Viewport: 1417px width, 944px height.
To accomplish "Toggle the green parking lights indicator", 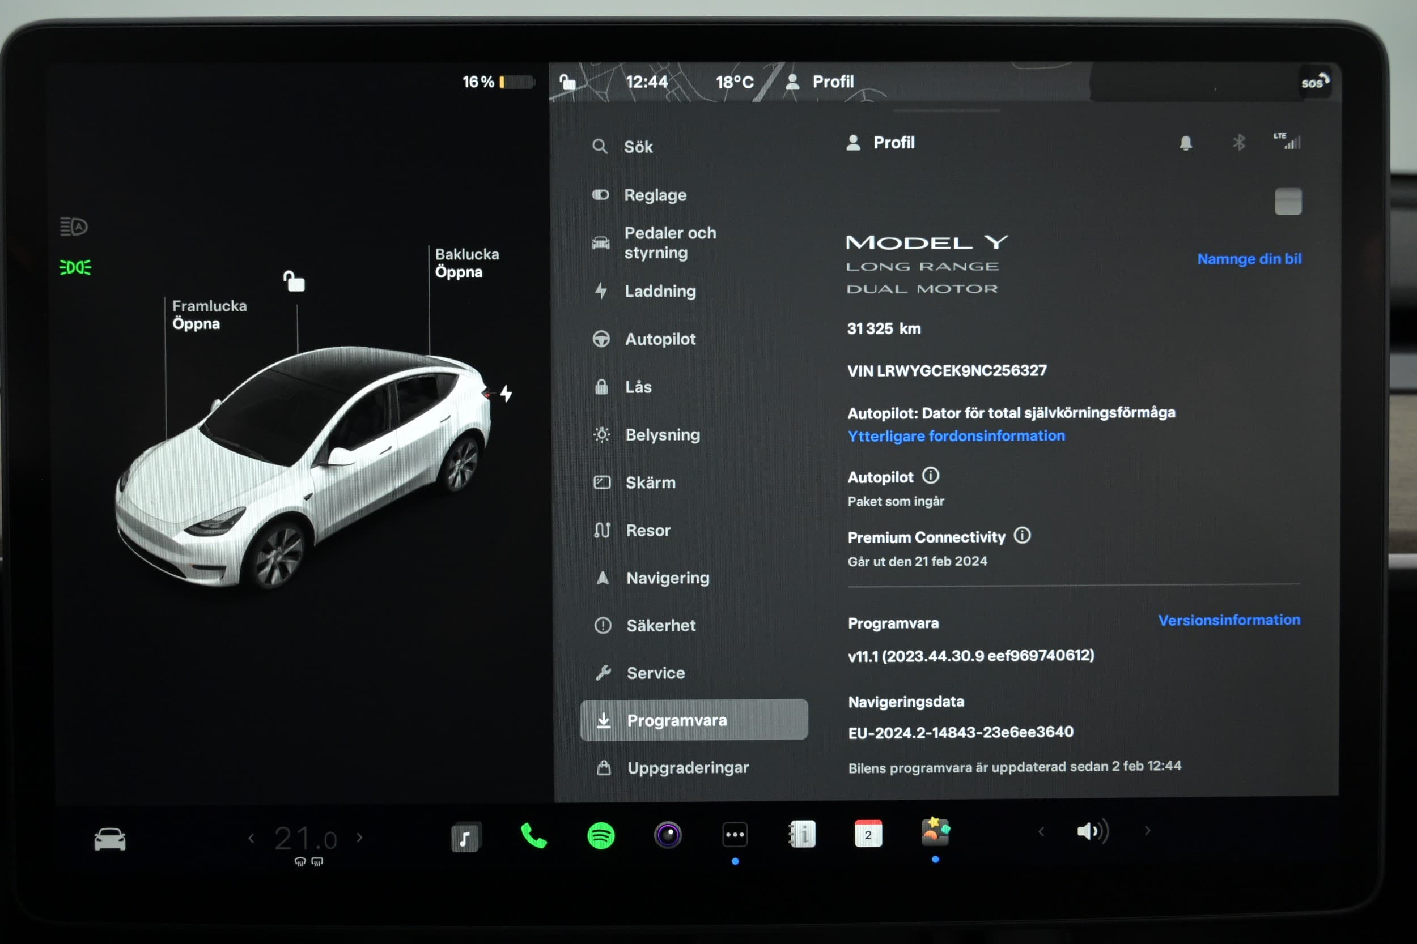I will [75, 267].
